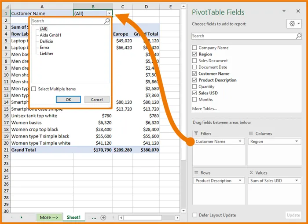
Task: Uncheck the Region field checkbox
Action: point(194,54)
